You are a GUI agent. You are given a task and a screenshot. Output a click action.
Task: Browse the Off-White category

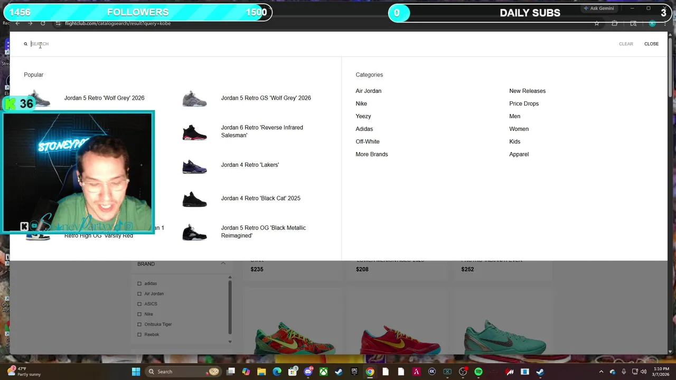pos(368,141)
